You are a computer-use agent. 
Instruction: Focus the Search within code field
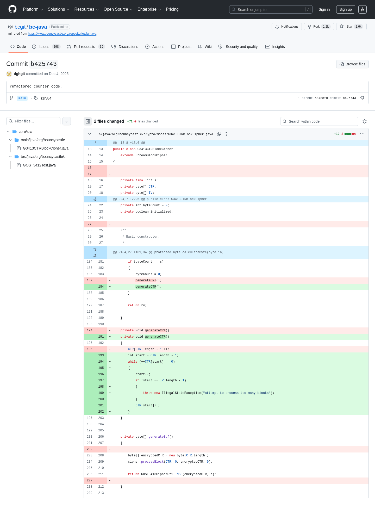319,121
